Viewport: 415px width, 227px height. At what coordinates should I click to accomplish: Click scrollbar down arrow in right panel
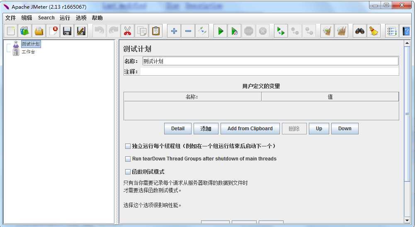click(407, 220)
